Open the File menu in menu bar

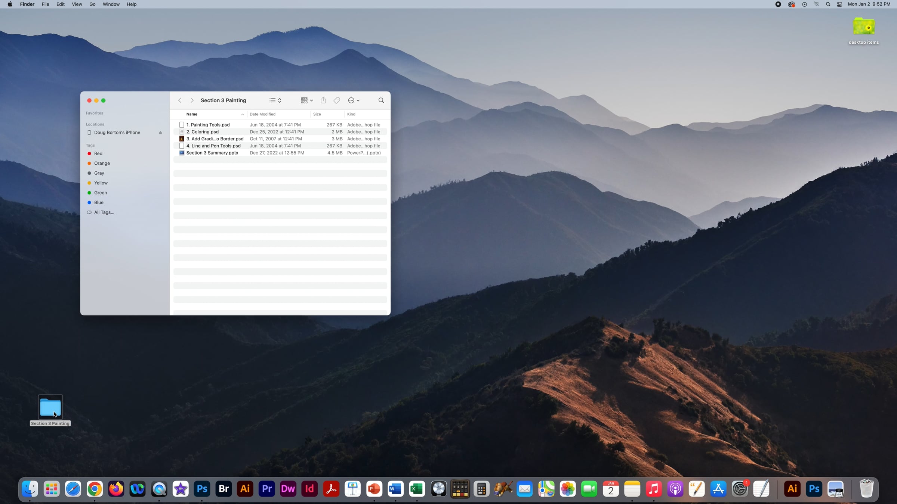tap(45, 4)
